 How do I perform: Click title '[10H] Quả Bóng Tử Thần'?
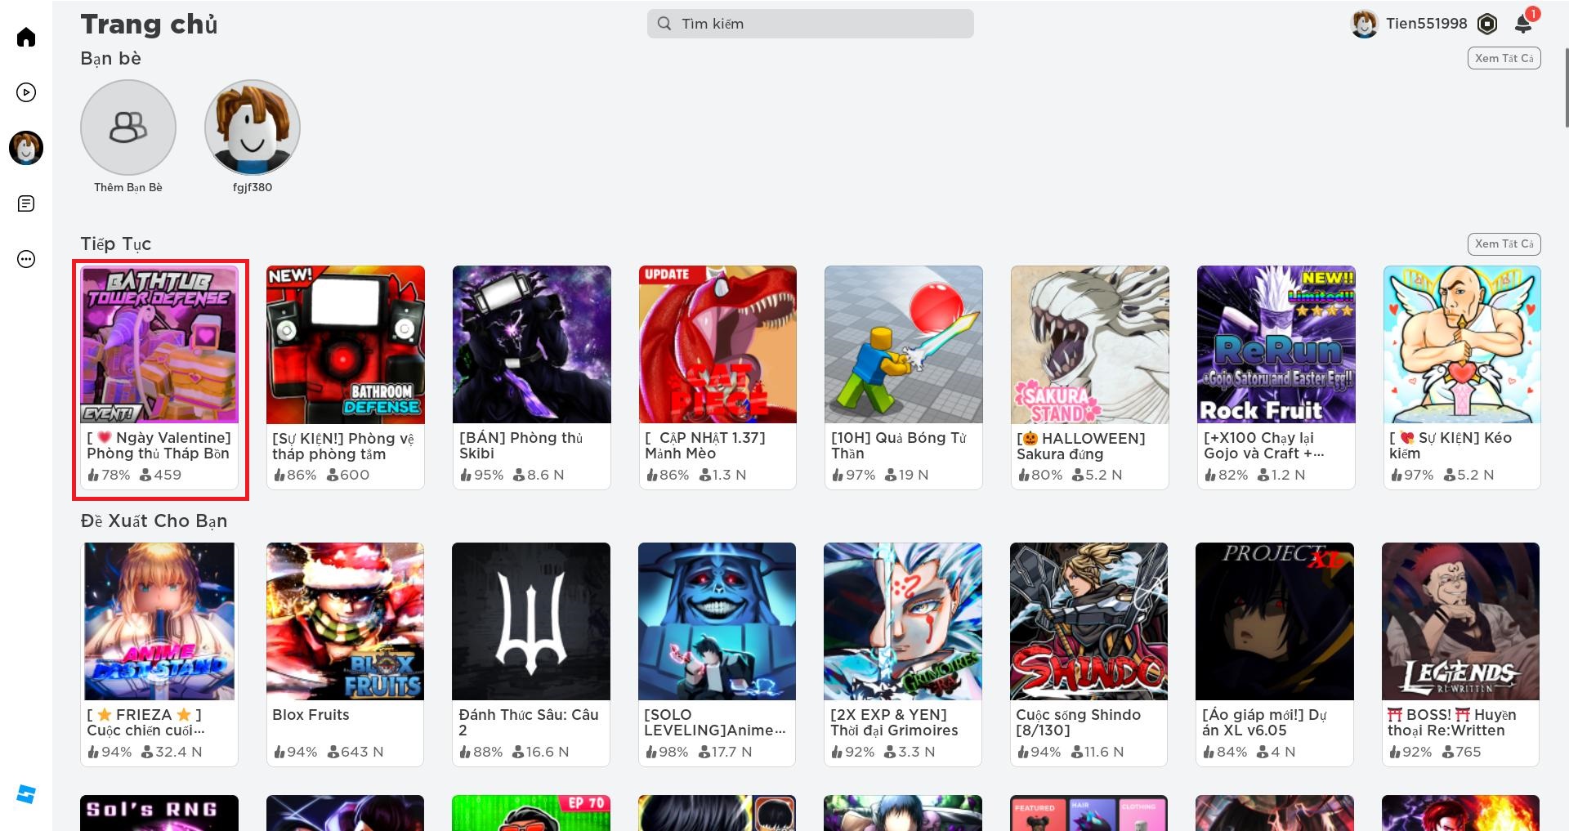pos(899,445)
